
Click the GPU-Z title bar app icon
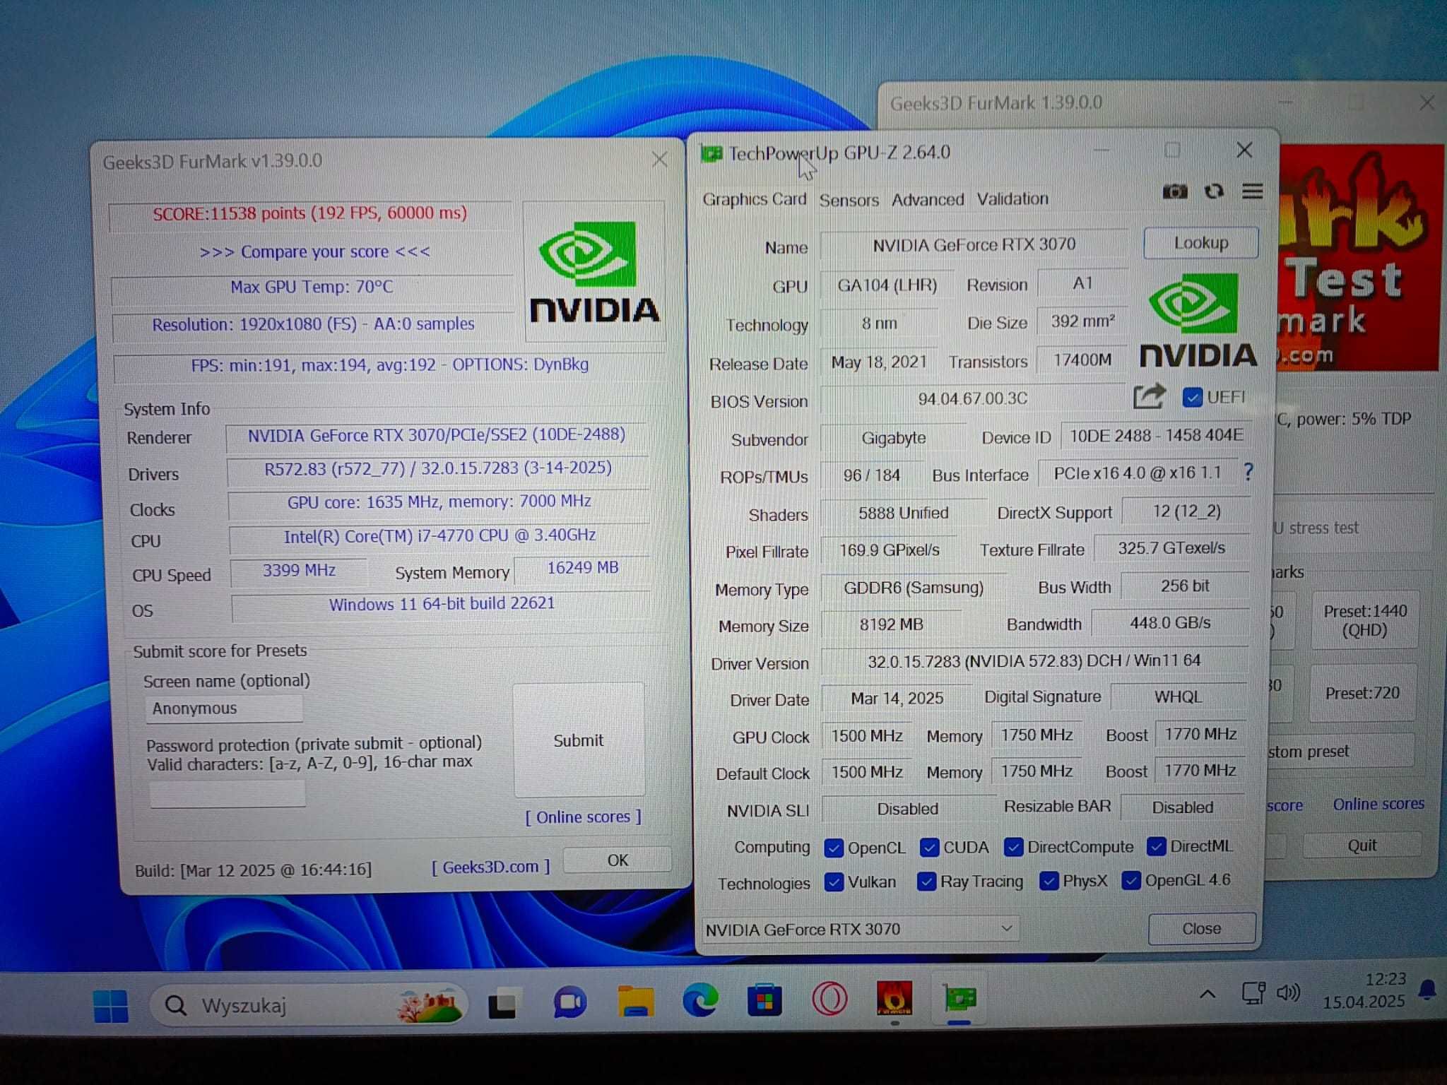tap(711, 153)
